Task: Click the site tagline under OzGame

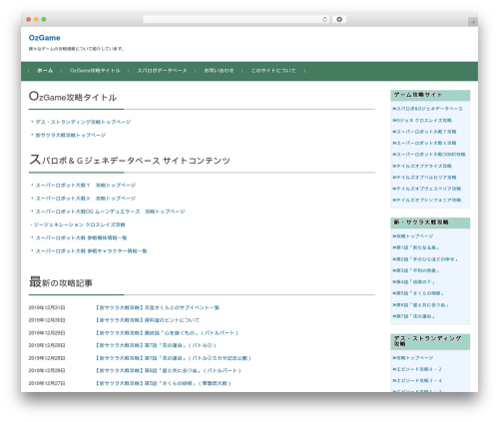Action: (76, 49)
